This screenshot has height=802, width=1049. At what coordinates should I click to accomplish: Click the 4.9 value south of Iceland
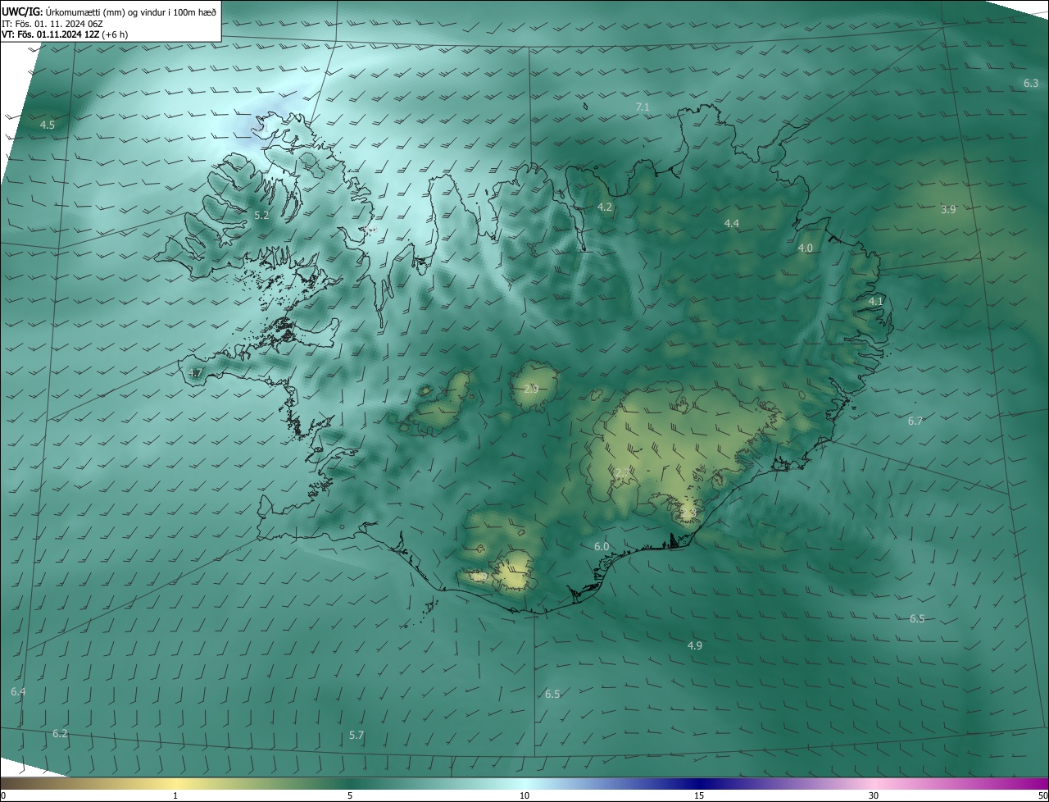tap(694, 645)
